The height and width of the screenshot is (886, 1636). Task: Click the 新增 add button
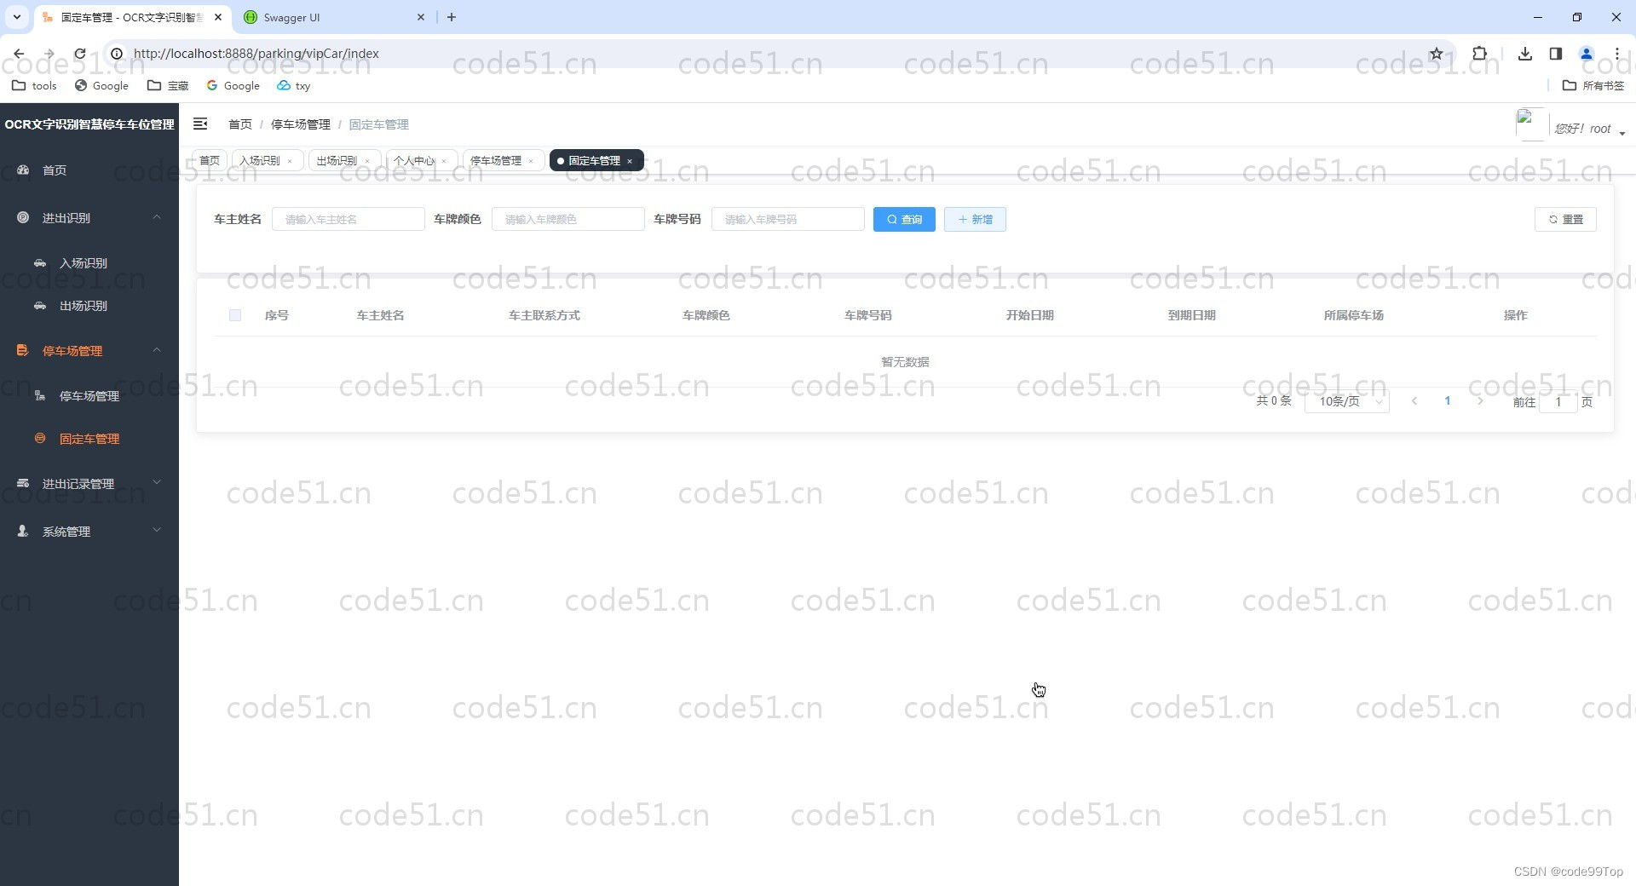pyautogui.click(x=975, y=219)
